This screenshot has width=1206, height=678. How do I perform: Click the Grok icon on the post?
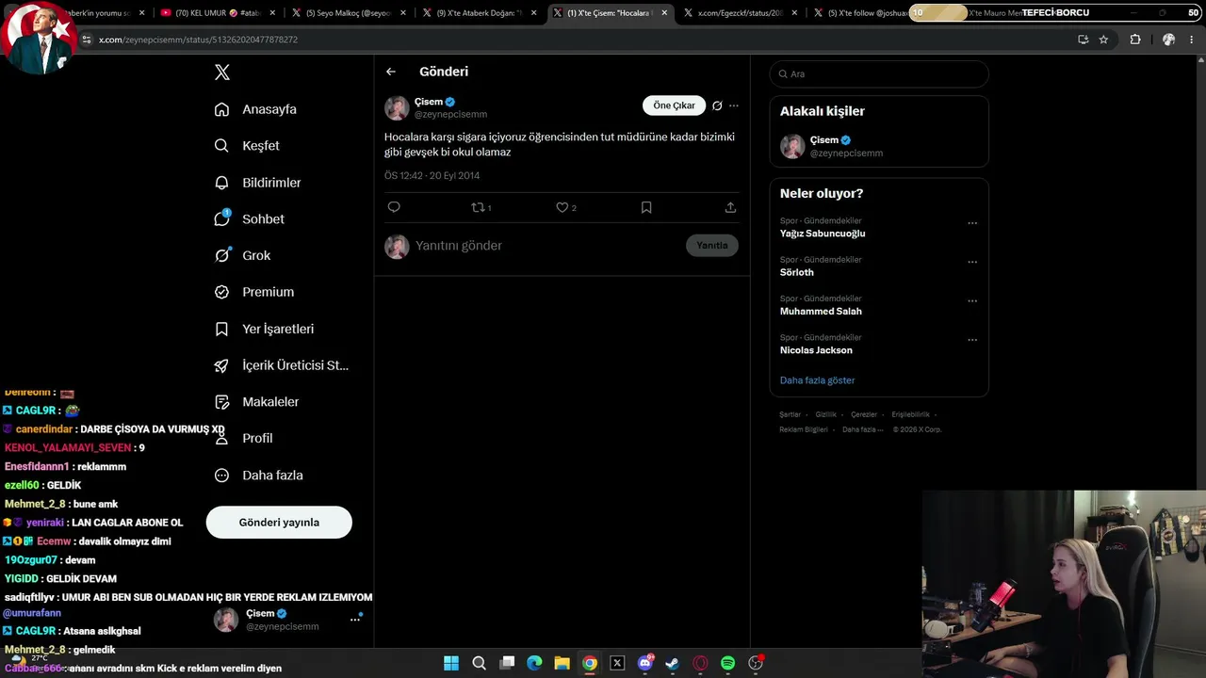click(717, 105)
